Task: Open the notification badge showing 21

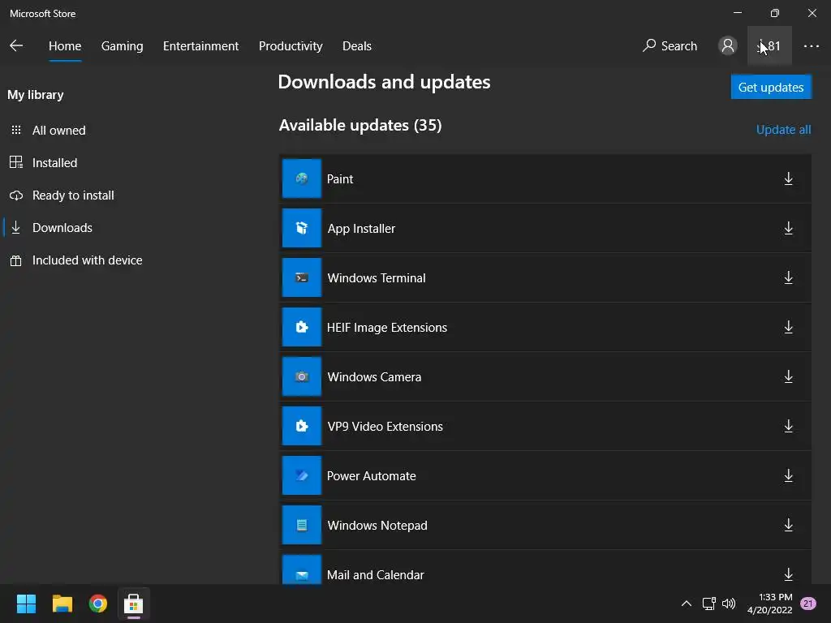Action: (808, 604)
